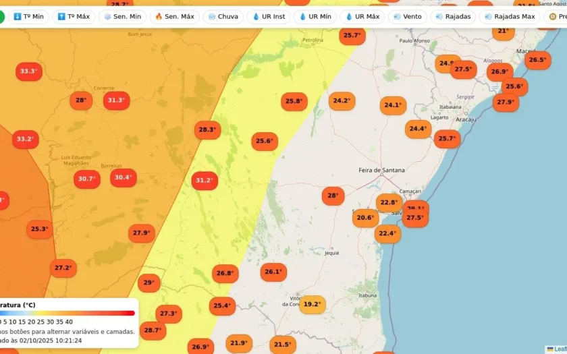Click the wind icon on Vento
This screenshot has height=354, width=567.
tap(397, 17)
